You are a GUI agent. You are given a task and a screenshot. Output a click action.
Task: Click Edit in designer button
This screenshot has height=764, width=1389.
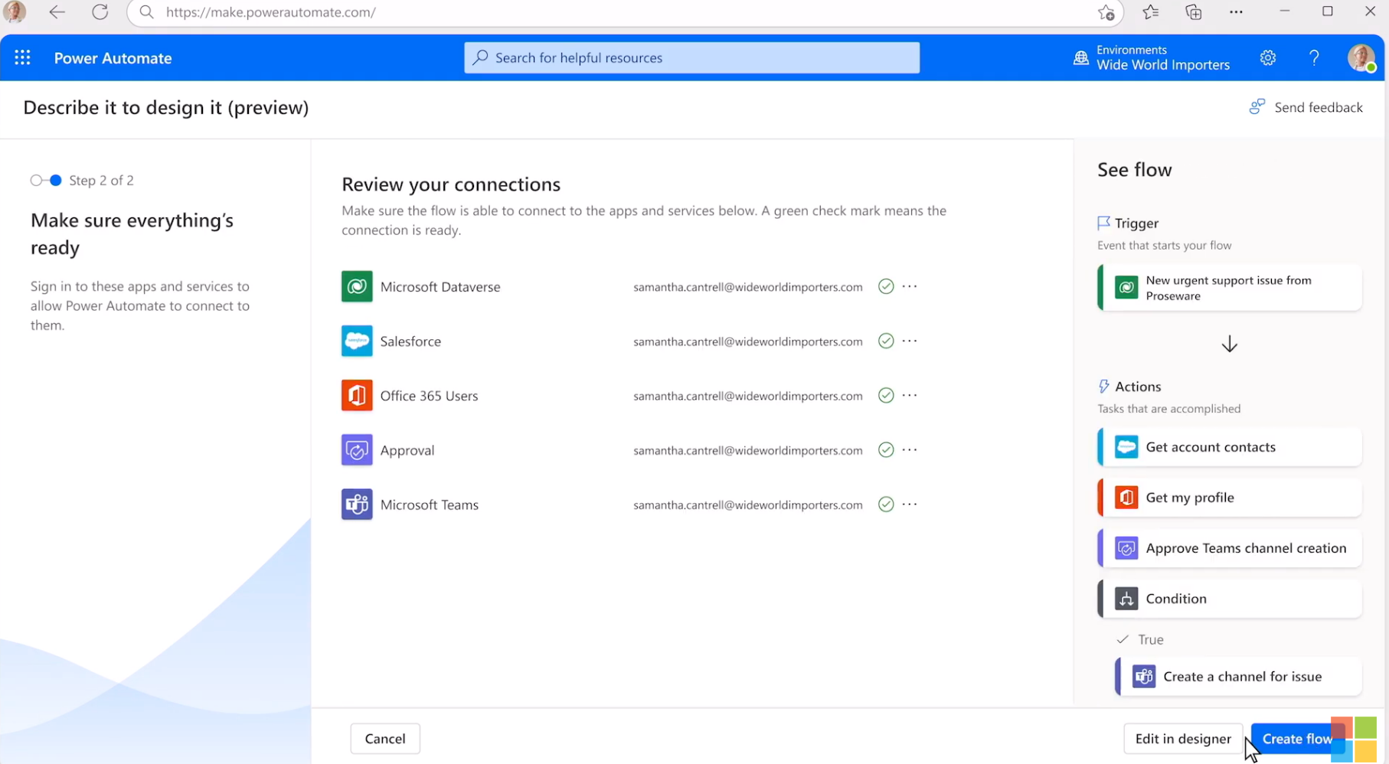[1183, 739]
